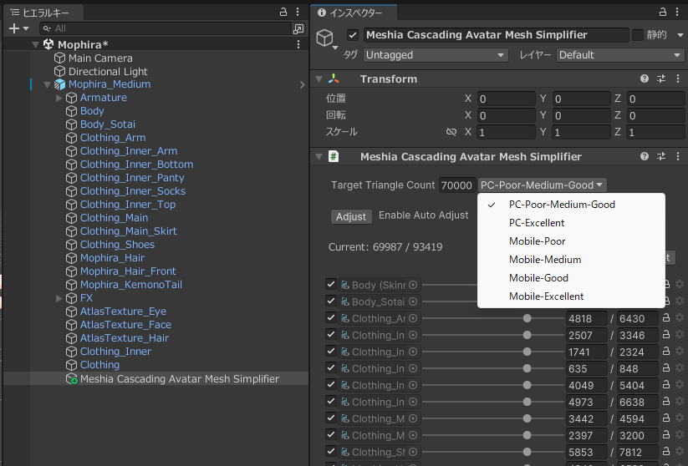Click the PC-Poor-Medium-Good preset dropdown button
Screen dimensions: 688x466
(542, 185)
